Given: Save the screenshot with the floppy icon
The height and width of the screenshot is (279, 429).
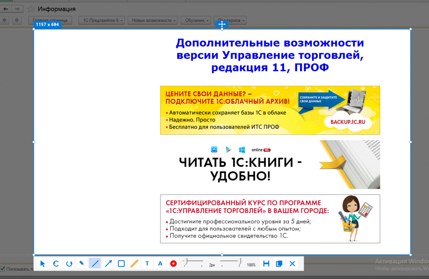Looking at the screenshot, I should [x=266, y=264].
